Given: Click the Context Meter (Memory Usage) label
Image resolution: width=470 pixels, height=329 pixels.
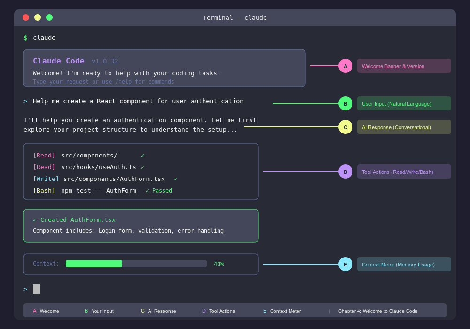Looking at the screenshot, I should 404,264.
